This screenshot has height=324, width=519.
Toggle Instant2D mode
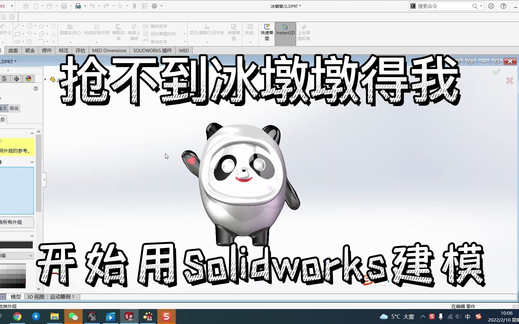[x=285, y=34]
